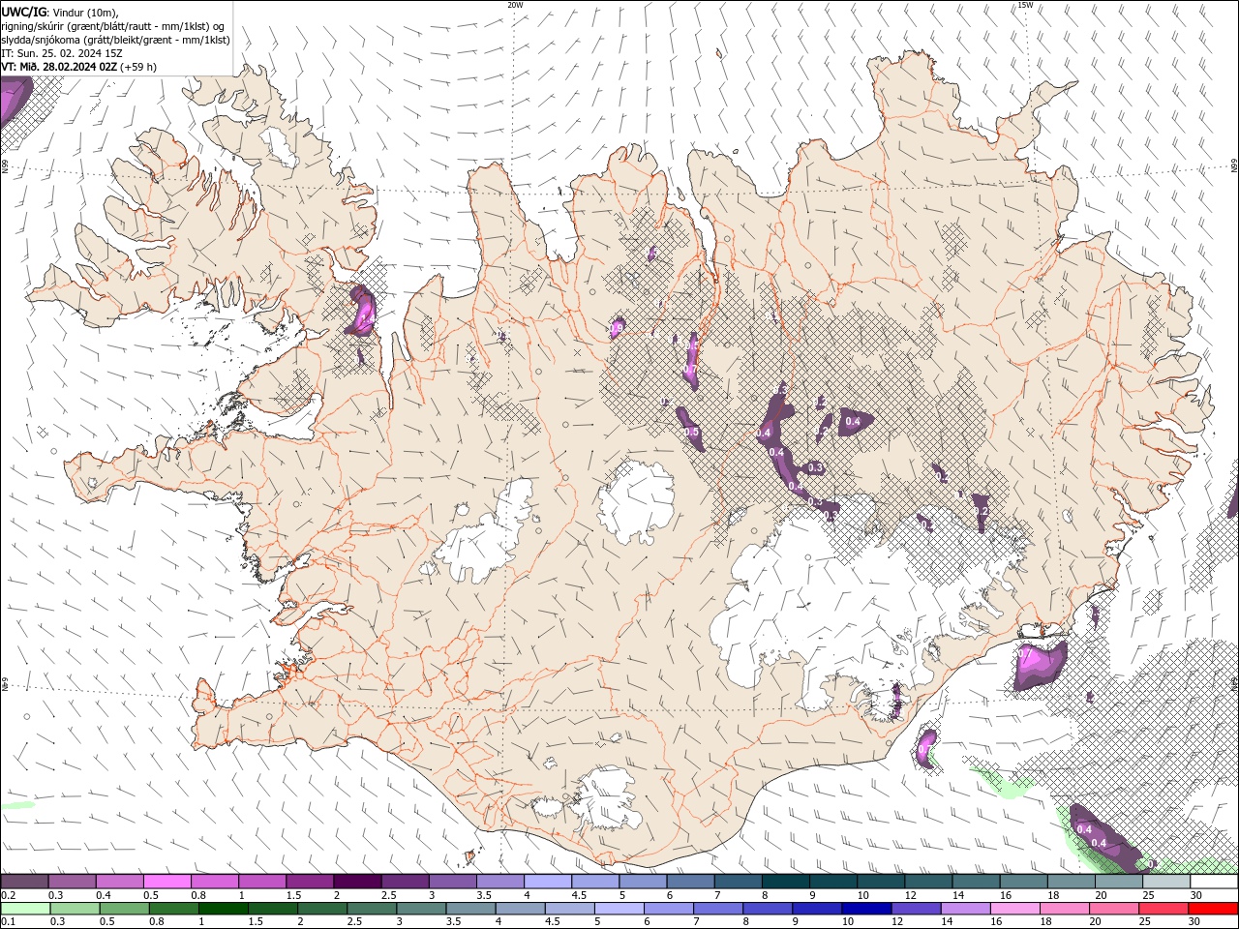Click the '20W' longitude label at top

coord(515,5)
